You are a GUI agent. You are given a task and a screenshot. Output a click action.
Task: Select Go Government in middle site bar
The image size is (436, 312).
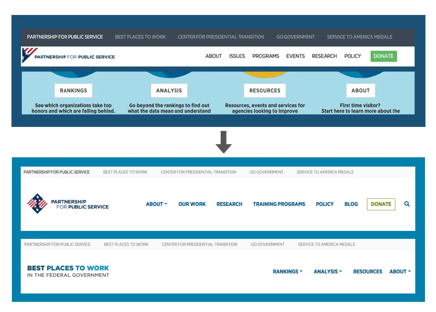tap(266, 172)
